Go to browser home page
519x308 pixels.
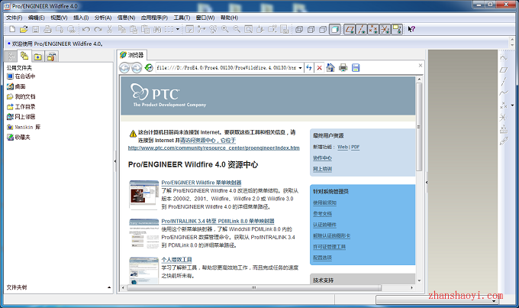330,67
